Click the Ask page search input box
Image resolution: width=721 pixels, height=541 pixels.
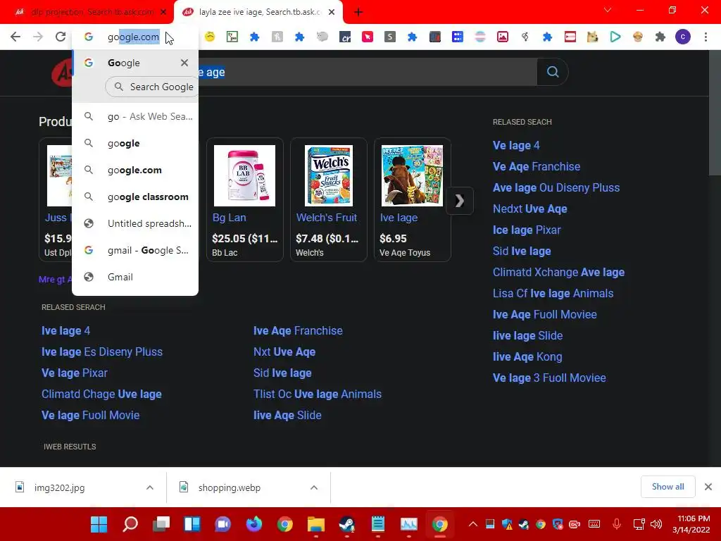[x=367, y=72]
